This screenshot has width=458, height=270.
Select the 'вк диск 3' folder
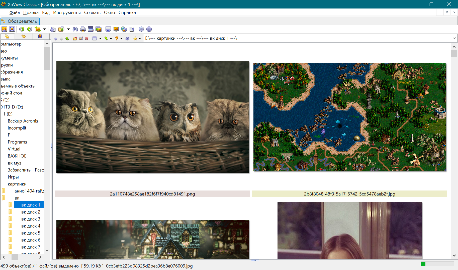(x=29, y=219)
